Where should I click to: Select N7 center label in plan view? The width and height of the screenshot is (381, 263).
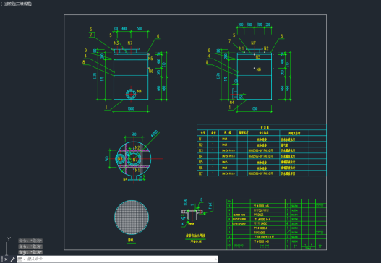135,160
